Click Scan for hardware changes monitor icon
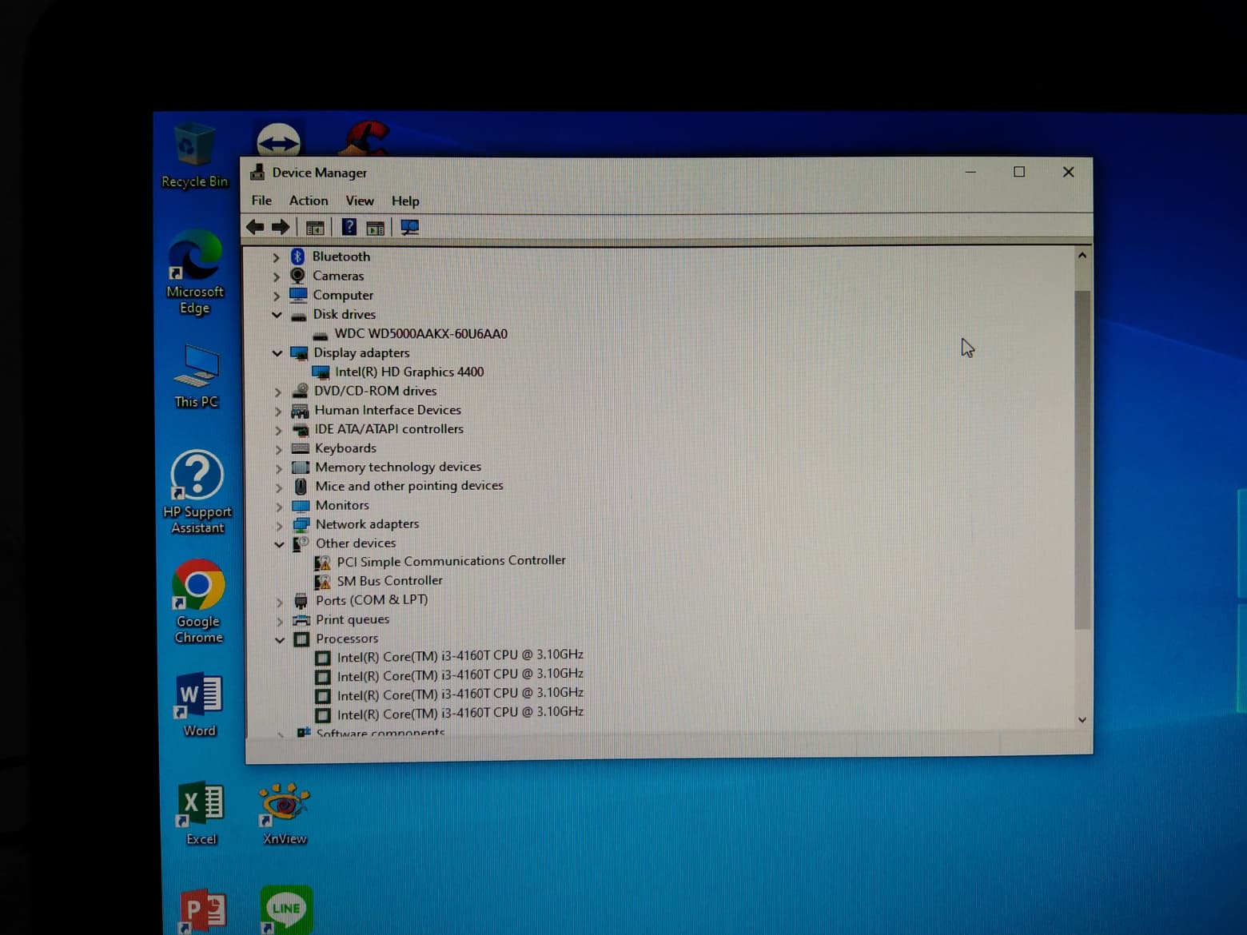The height and width of the screenshot is (935, 1247). 409,228
